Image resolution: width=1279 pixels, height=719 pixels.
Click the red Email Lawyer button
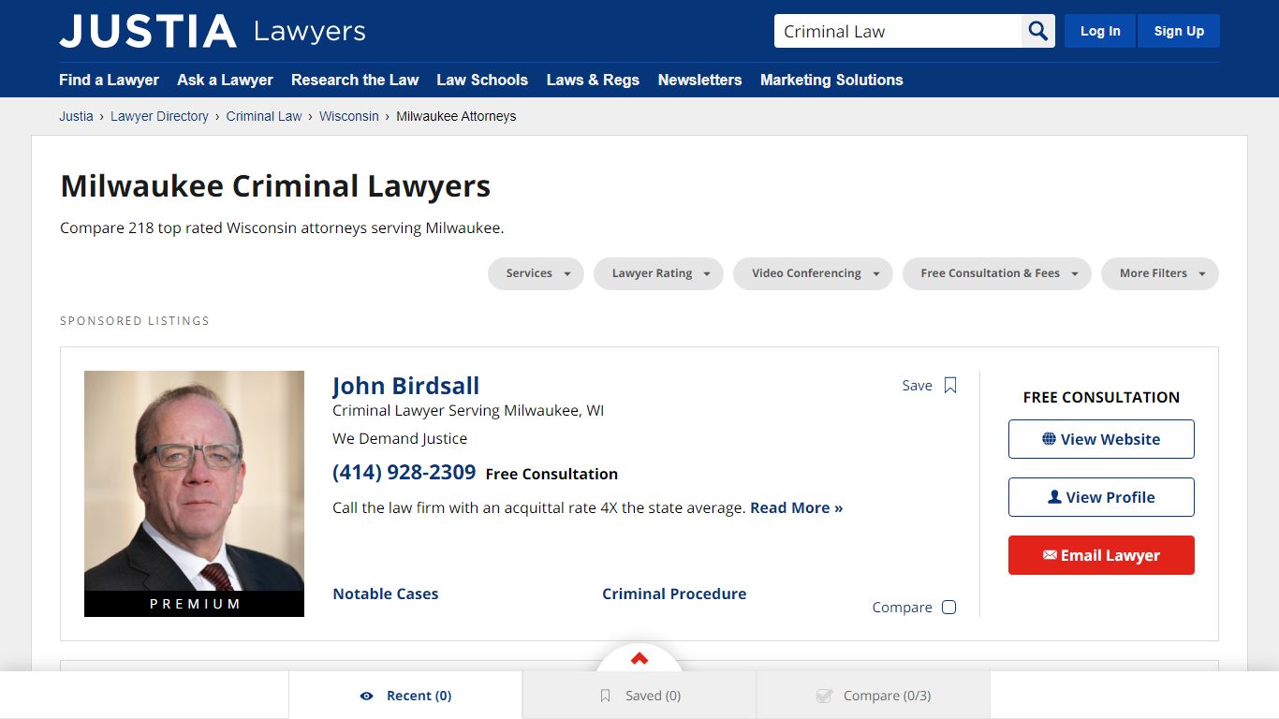coord(1101,555)
